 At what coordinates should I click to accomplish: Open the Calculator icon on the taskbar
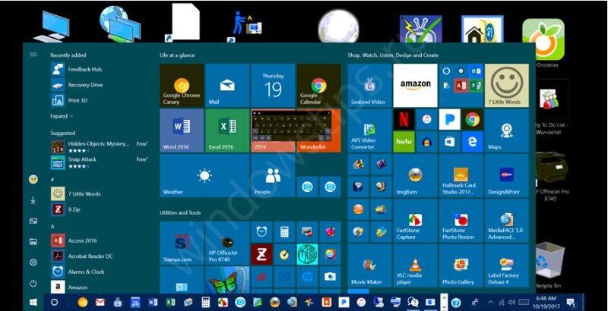click(x=205, y=302)
